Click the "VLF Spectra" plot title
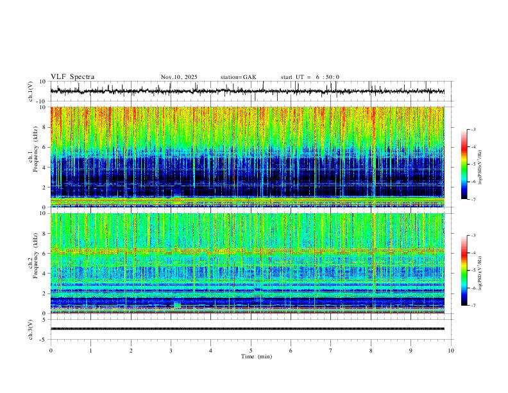 [x=72, y=77]
